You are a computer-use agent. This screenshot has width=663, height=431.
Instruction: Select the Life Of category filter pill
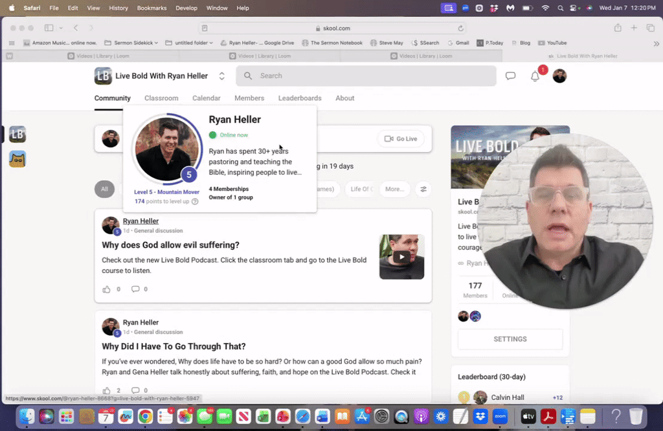361,189
